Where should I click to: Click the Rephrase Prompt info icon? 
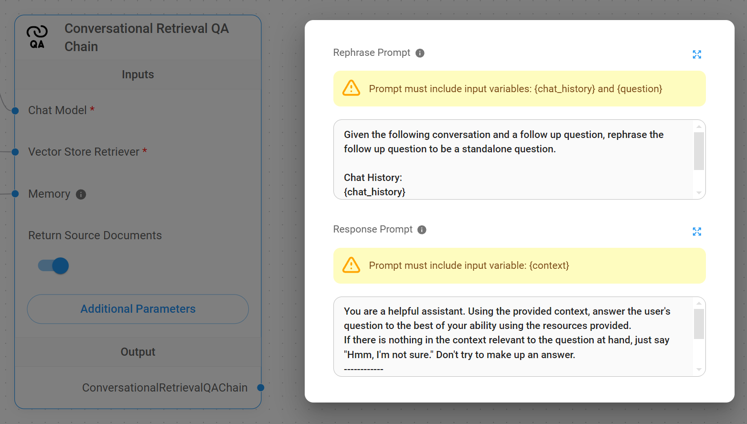[420, 53]
